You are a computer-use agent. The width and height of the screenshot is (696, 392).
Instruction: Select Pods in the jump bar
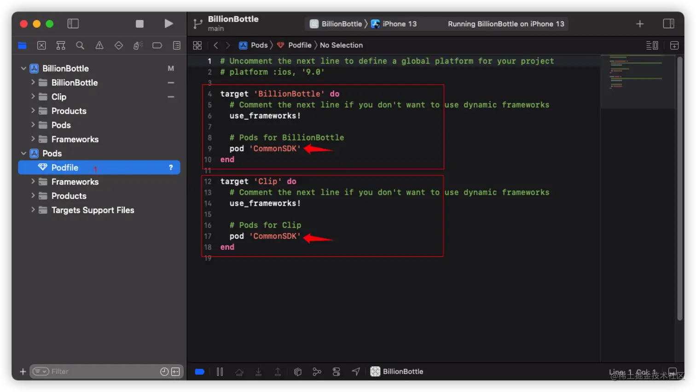point(254,45)
